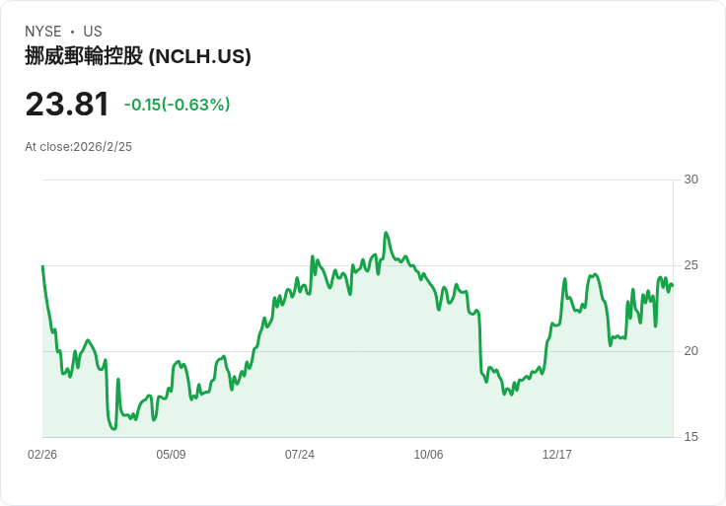Click the At close 2026/2/25 text
The image size is (726, 506).
[x=78, y=147]
